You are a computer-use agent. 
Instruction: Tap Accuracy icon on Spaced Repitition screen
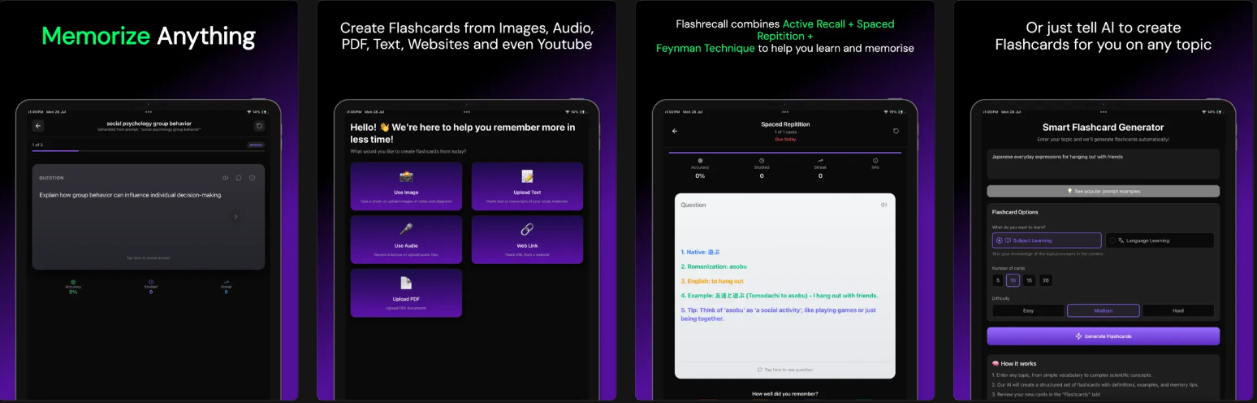[x=700, y=160]
